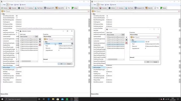Open the Character tab in the left window
181x101 pixels.
(x=13, y=8)
